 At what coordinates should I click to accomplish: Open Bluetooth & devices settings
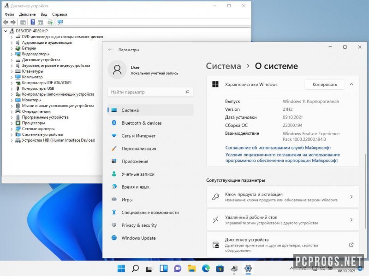click(x=150, y=123)
